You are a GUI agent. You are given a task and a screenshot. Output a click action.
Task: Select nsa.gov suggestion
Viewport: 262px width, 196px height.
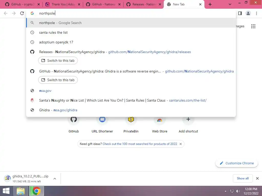[x=131, y=91]
